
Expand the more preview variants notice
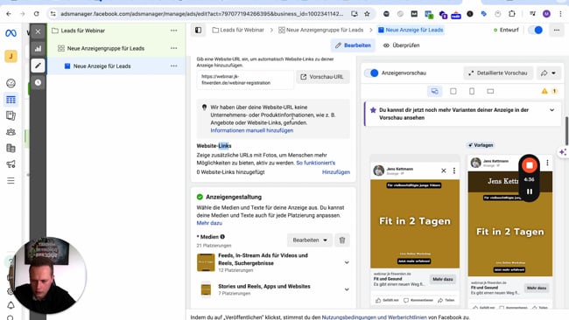(x=551, y=110)
